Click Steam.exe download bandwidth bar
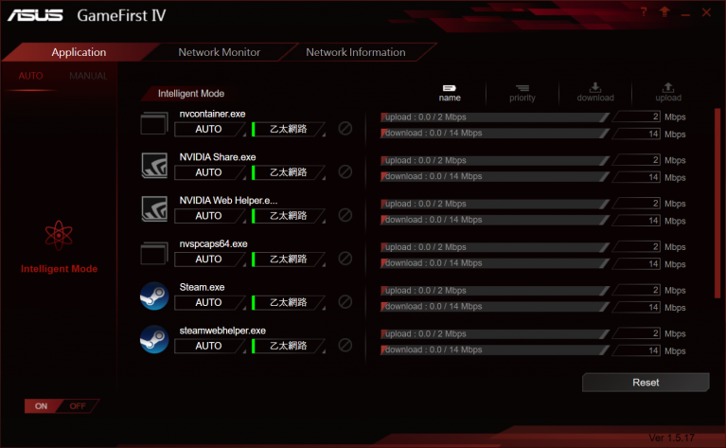The width and height of the screenshot is (726, 448). 494,307
